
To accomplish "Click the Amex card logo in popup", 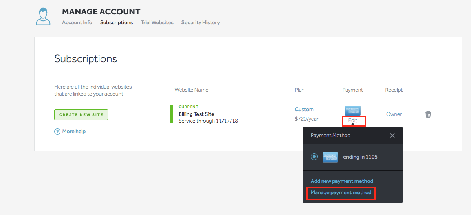I will click(x=330, y=157).
